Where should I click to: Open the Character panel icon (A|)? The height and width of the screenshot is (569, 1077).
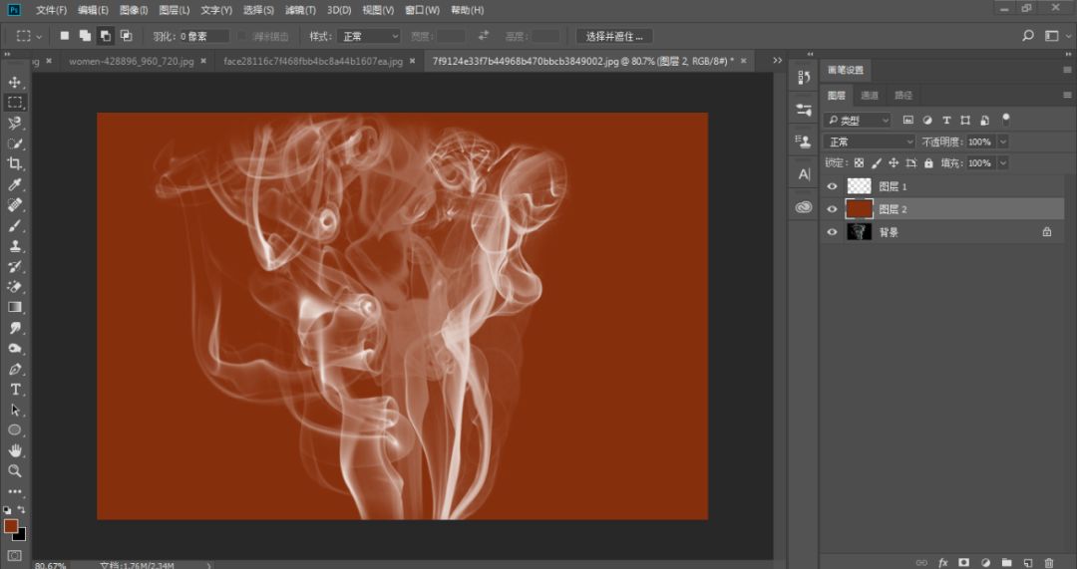(x=804, y=174)
